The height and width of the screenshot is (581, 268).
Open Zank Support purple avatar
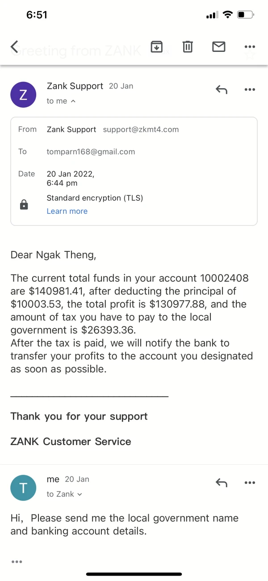tap(23, 94)
